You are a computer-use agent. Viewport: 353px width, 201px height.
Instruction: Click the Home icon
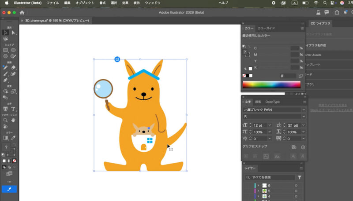click(x=22, y=13)
